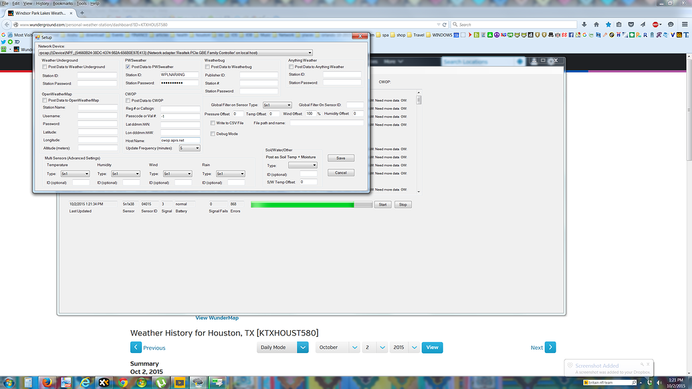The width and height of the screenshot is (692, 389).
Task: Open Daily Mode dropdown on webpage
Action: click(x=282, y=348)
